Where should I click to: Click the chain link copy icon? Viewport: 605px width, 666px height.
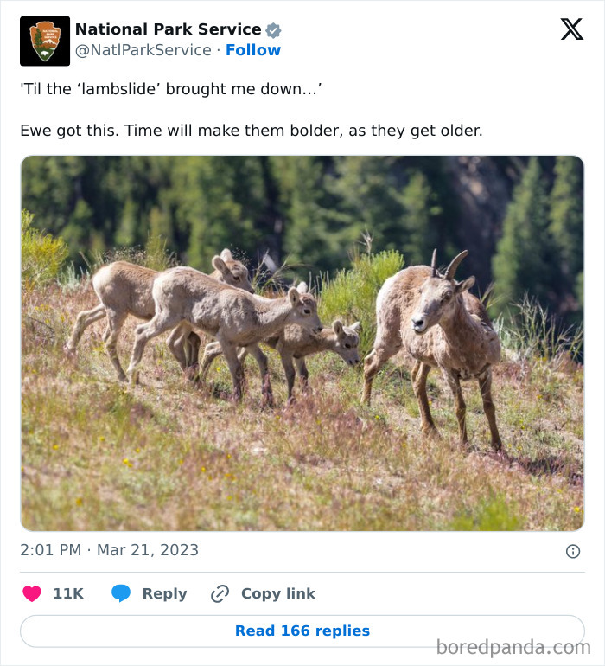[x=220, y=593]
